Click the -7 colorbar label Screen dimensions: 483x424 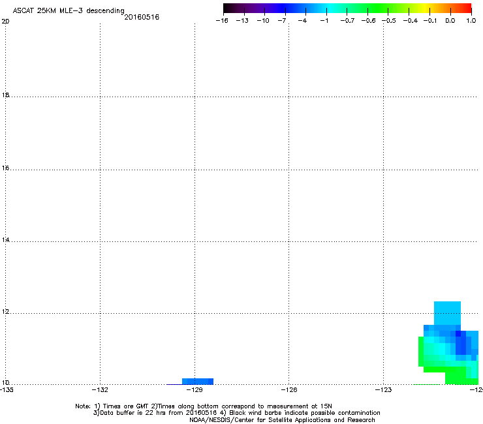282,21
